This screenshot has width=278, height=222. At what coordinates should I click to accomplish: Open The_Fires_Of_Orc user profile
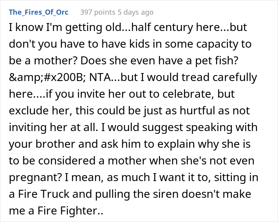click(x=39, y=12)
